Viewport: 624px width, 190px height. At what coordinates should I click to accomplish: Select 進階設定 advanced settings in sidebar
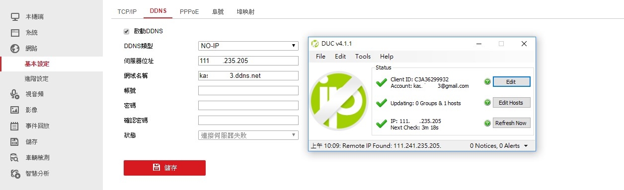pyautogui.click(x=37, y=79)
